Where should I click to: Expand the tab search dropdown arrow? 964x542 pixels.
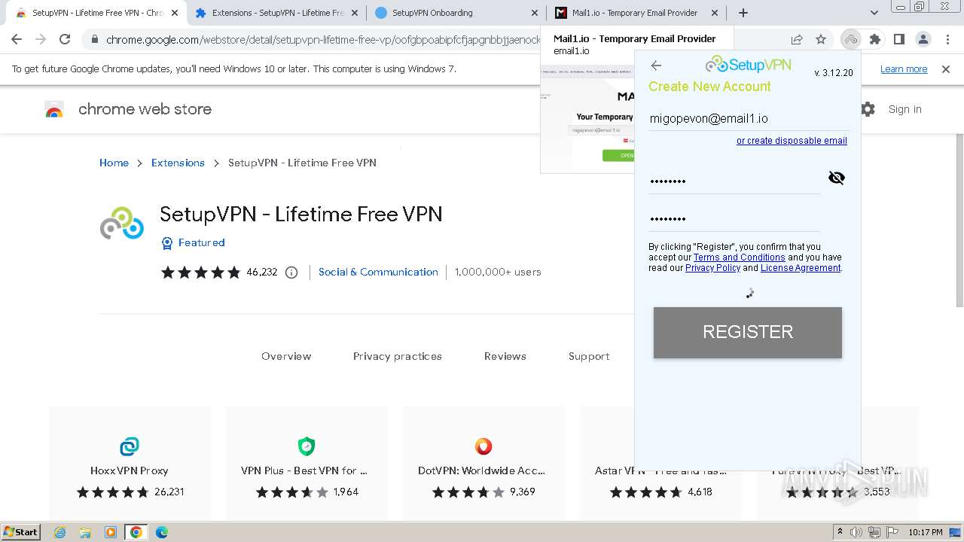(x=874, y=13)
